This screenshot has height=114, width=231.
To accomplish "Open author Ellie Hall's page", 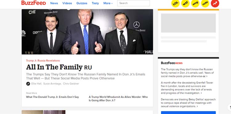I will [37, 84].
